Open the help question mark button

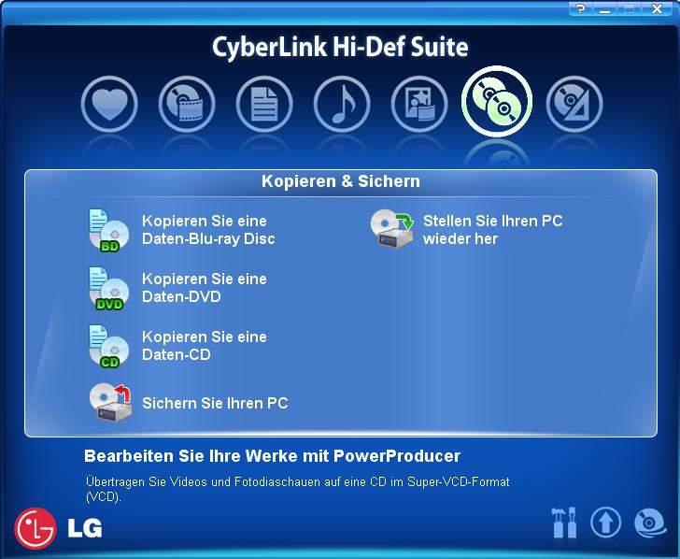pyautogui.click(x=581, y=8)
